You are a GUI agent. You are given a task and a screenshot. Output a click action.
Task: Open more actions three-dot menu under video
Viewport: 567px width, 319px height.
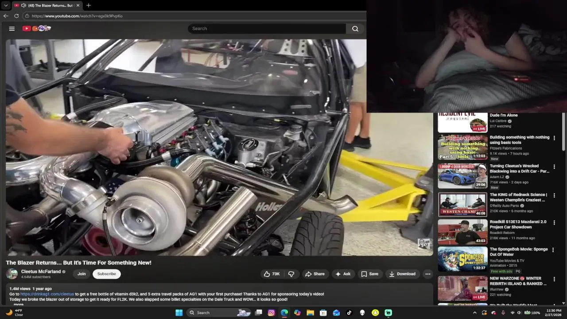click(427, 274)
